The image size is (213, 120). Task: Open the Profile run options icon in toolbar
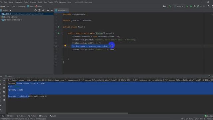[198, 6]
